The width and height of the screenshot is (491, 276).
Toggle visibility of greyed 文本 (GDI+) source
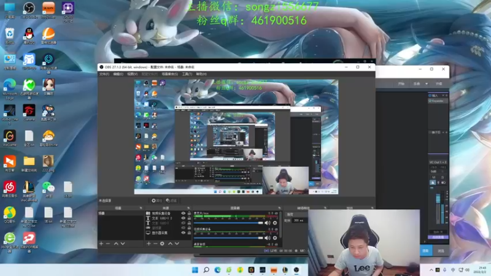183,223
